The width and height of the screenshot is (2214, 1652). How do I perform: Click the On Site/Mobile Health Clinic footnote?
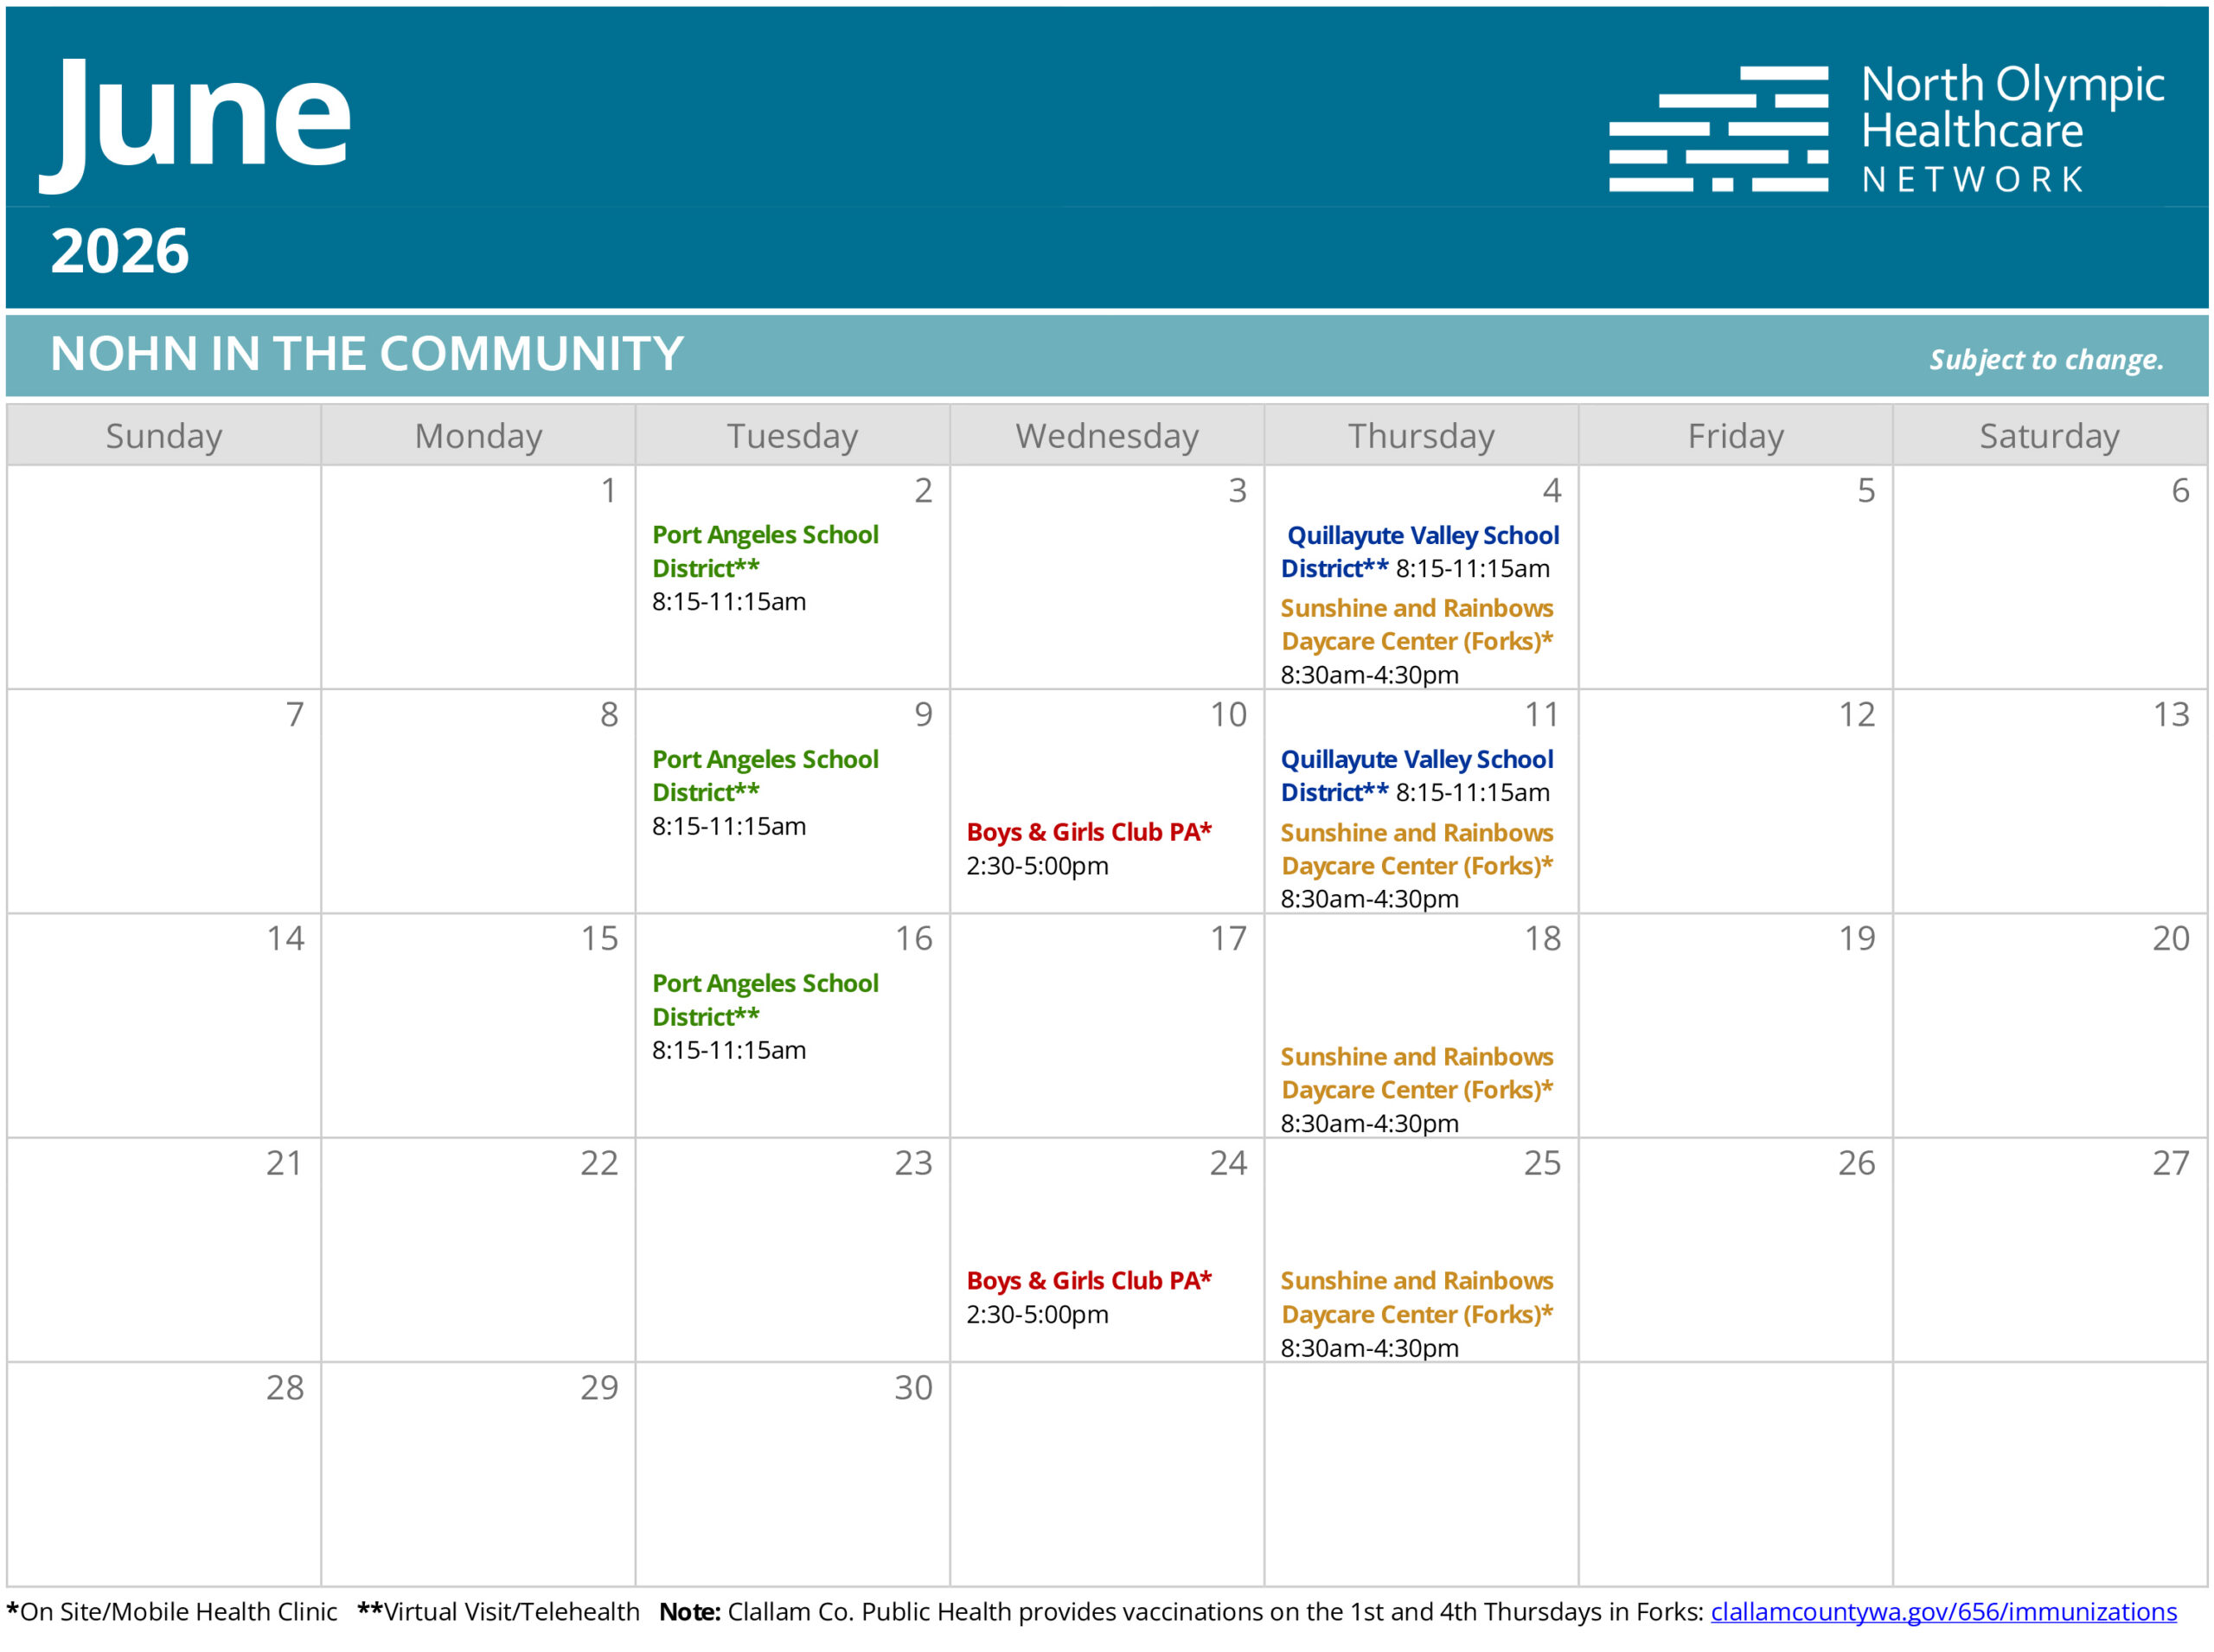172,1611
